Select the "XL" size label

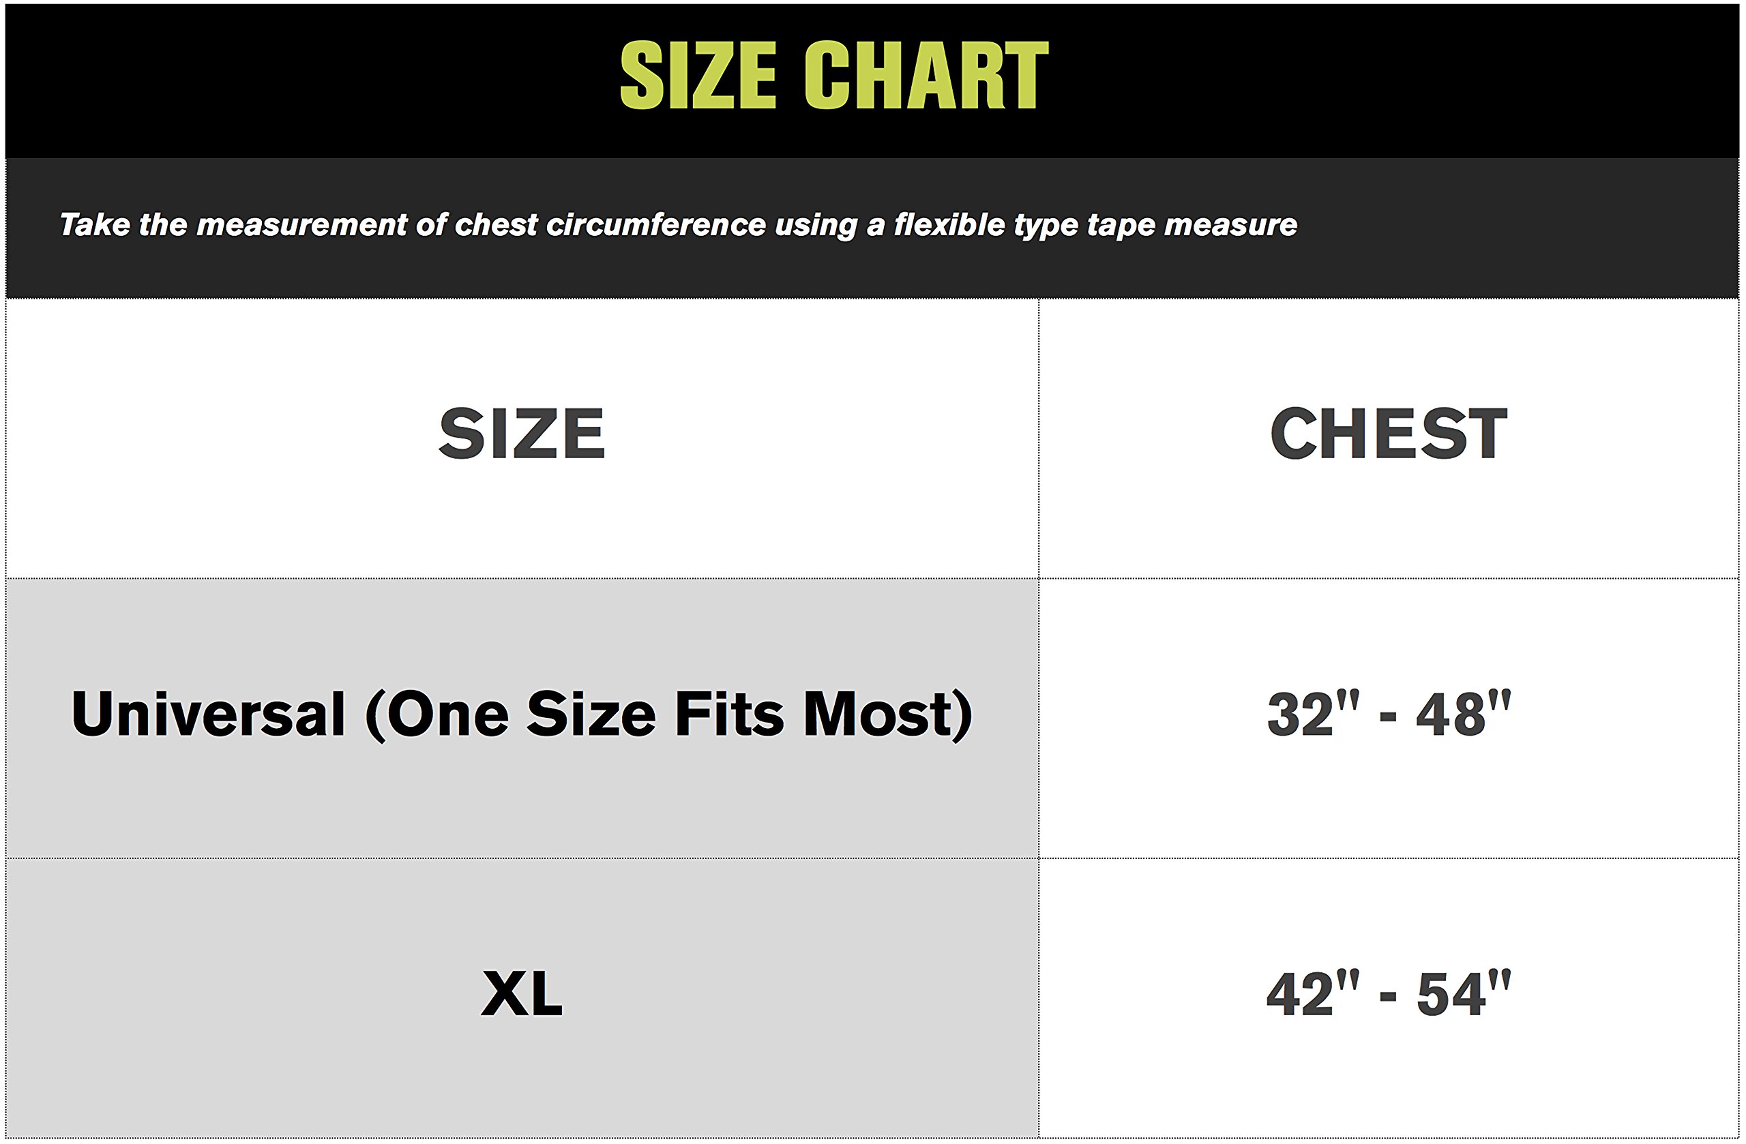pos(522,993)
